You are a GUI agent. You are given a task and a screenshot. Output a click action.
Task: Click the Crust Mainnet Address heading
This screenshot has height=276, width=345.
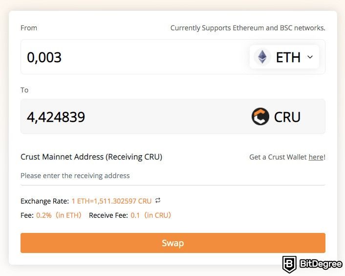(91, 157)
